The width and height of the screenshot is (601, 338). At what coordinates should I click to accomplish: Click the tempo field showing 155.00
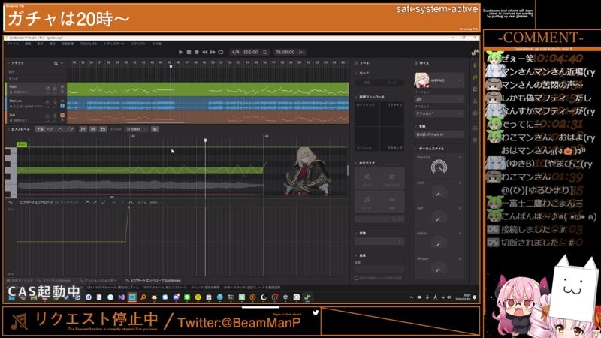[x=251, y=52]
